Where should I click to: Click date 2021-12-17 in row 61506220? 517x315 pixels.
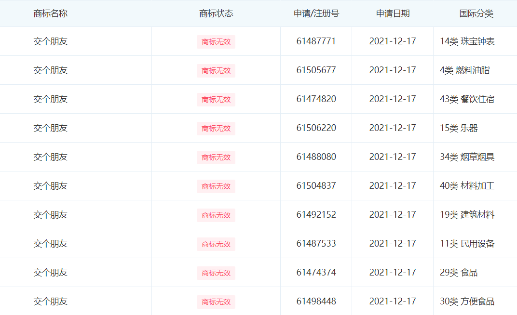pos(393,128)
